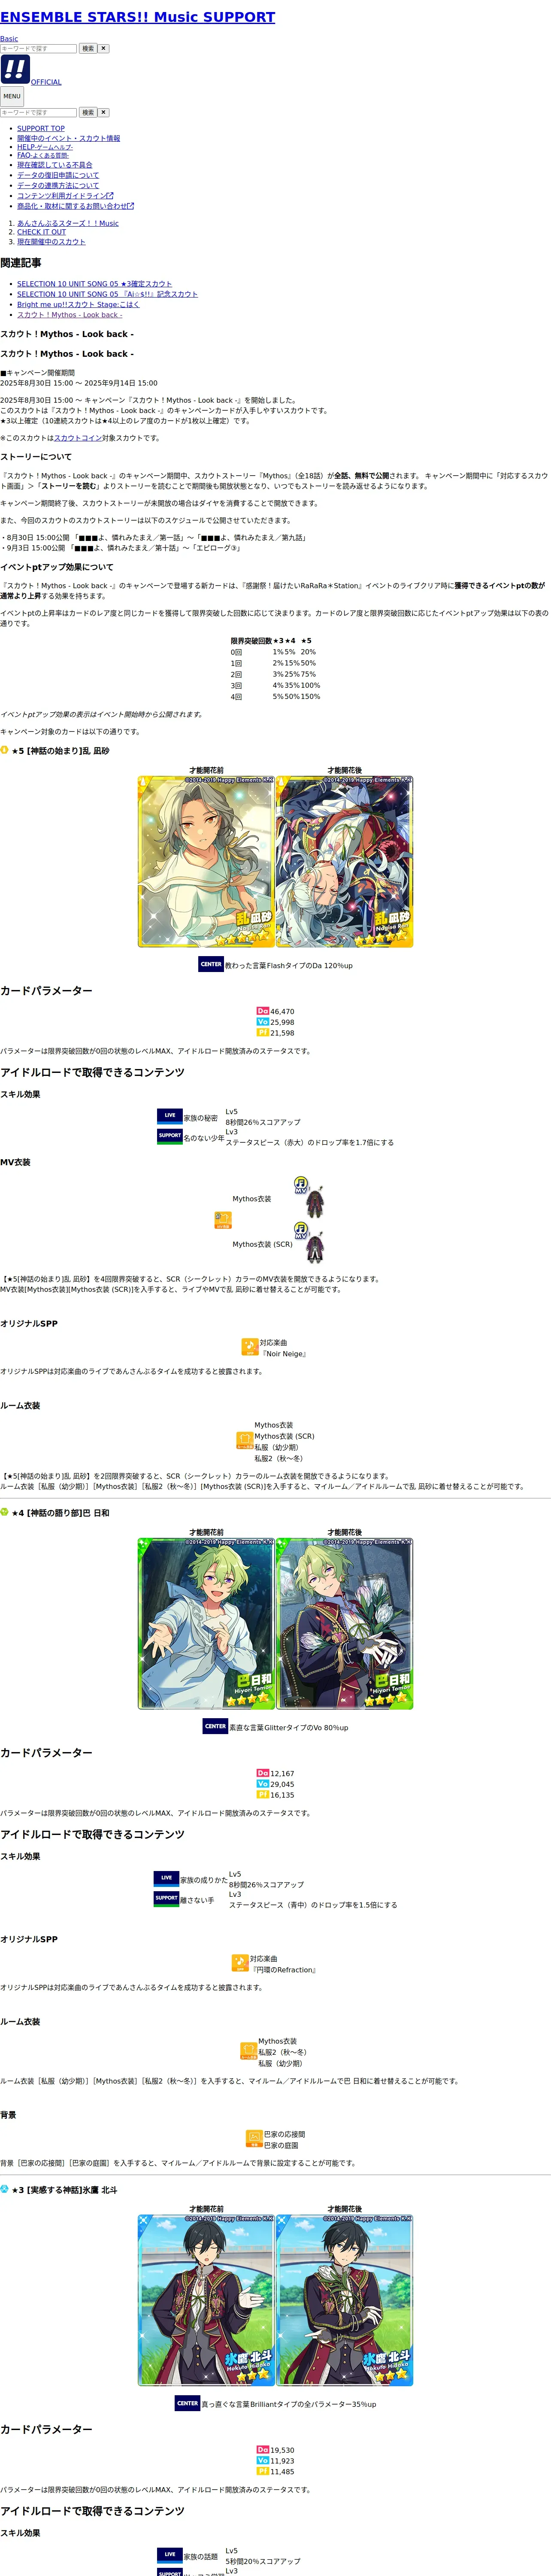Click the !! official logo icon
The width and height of the screenshot is (551, 2576).
pos(15,69)
